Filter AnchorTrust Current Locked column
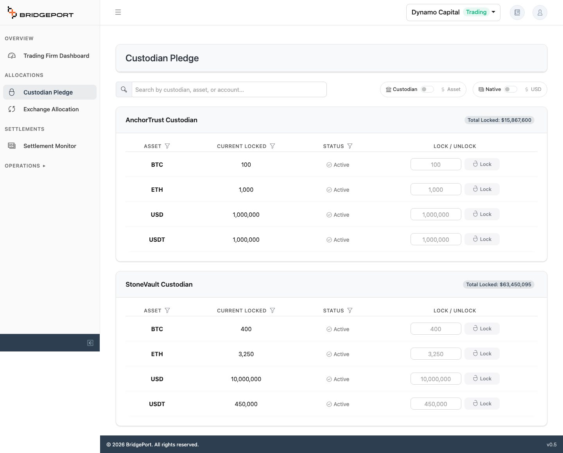563x453 pixels. 273,146
